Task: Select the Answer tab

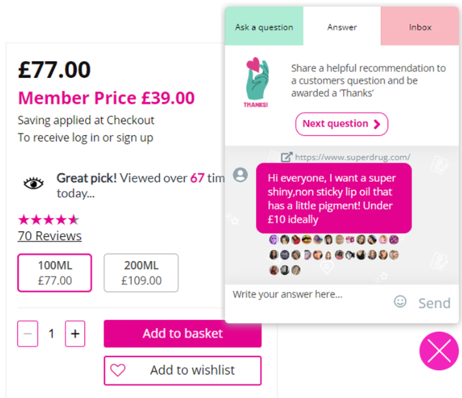Action: (x=342, y=27)
